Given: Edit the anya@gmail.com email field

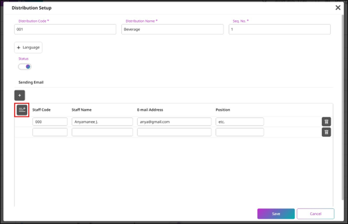Looking at the screenshot, I should coord(174,122).
